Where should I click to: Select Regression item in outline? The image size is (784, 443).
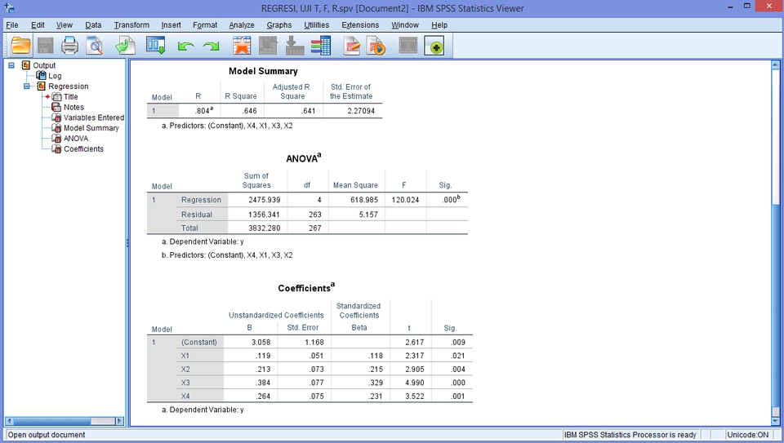coord(68,86)
